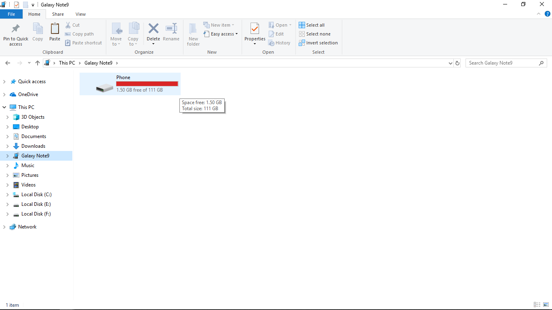The height and width of the screenshot is (310, 552).
Task: Open the Recent locations dropdown arrow
Action: pyautogui.click(x=29, y=63)
